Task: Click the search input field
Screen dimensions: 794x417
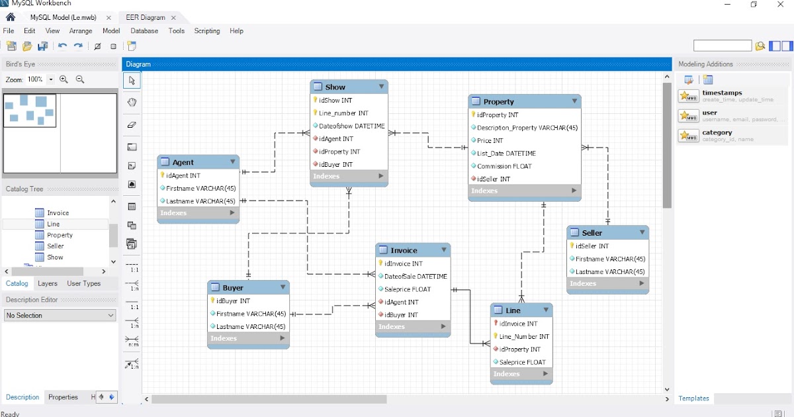Action: pyautogui.click(x=723, y=46)
